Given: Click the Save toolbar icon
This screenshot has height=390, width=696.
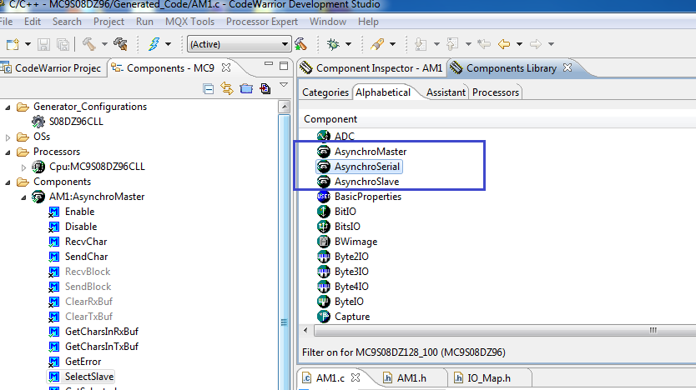Looking at the screenshot, I should (x=43, y=44).
